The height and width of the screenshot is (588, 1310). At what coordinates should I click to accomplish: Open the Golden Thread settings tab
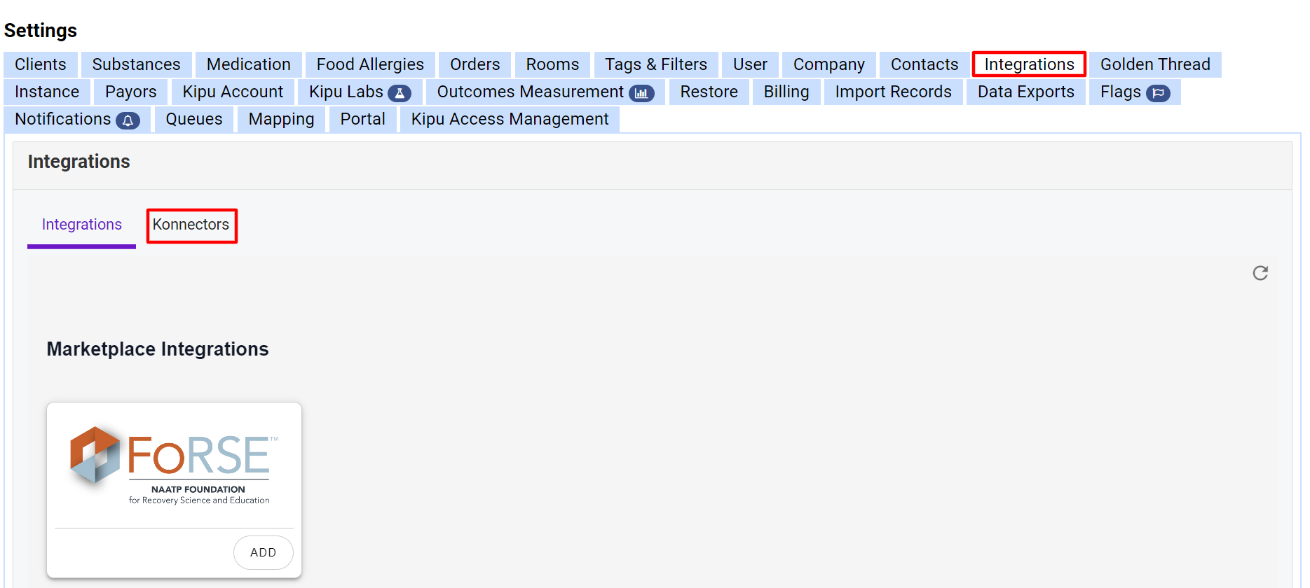coord(1154,64)
